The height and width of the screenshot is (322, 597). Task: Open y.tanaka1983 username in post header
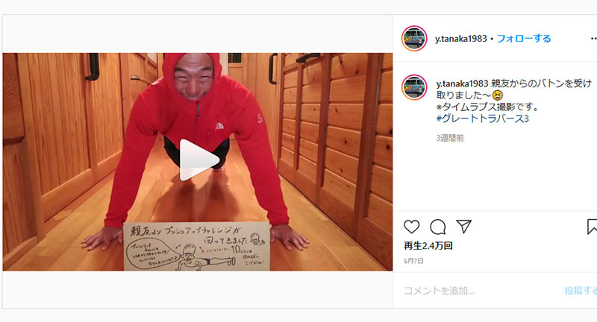pyautogui.click(x=461, y=39)
